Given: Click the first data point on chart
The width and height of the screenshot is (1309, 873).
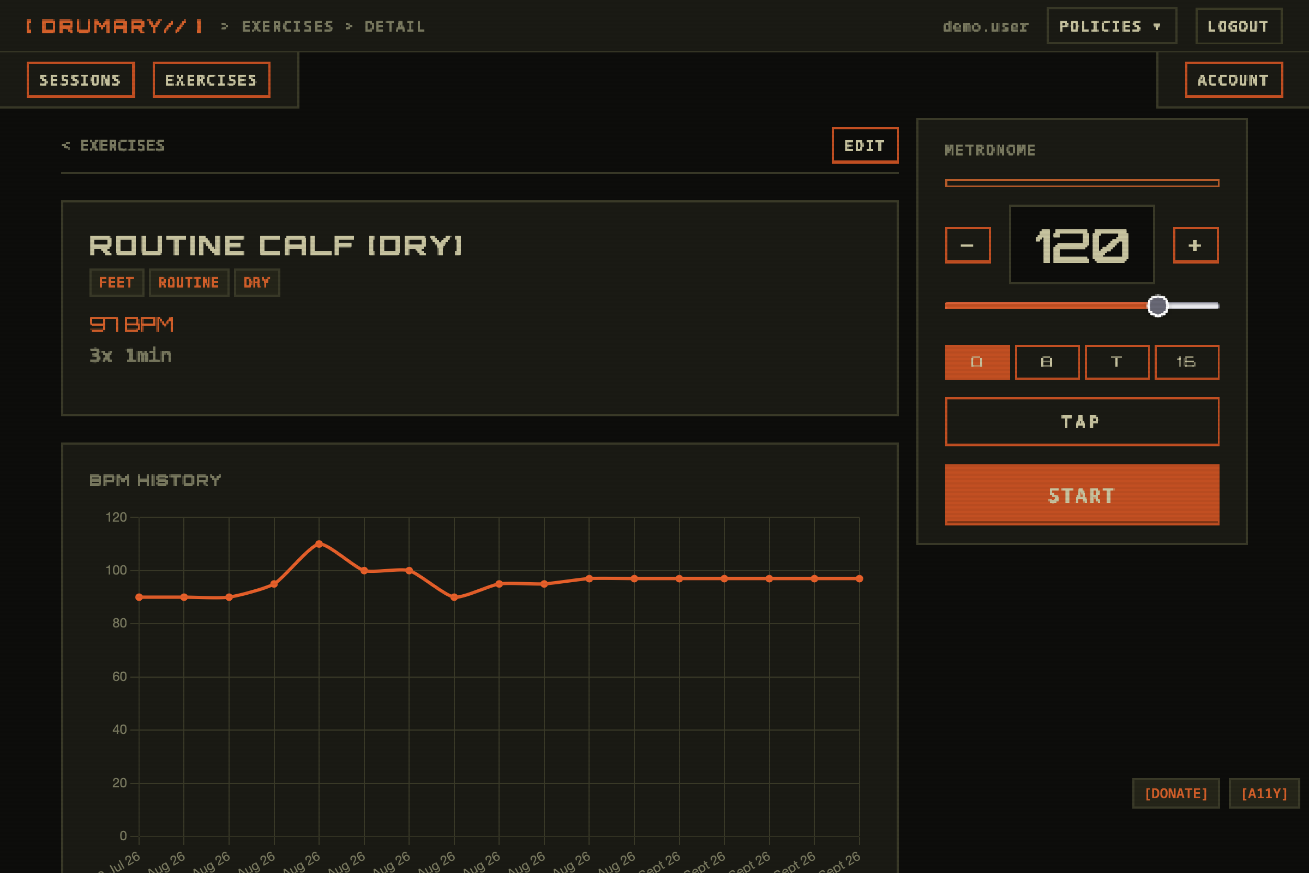Looking at the screenshot, I should [139, 597].
